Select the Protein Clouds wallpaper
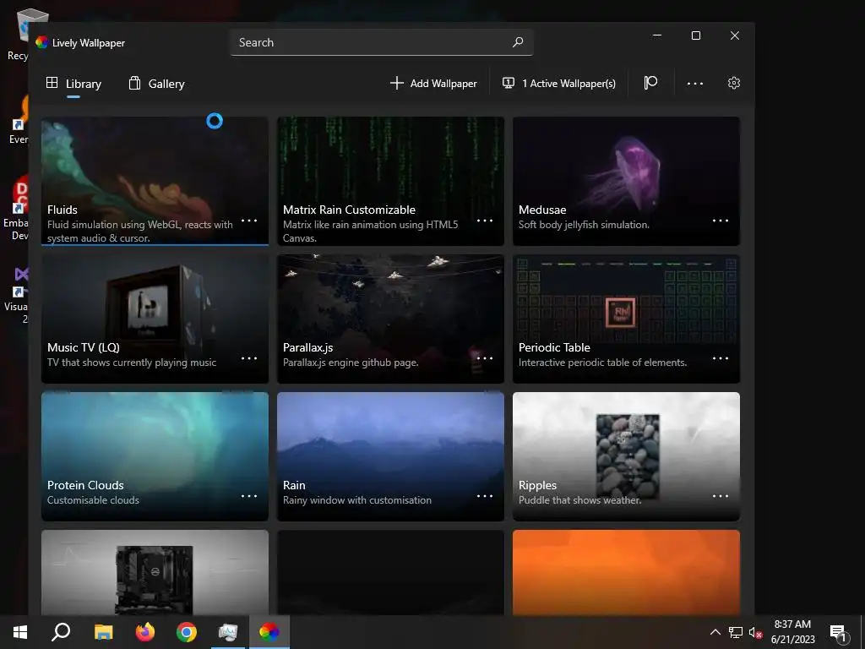Image resolution: width=865 pixels, height=649 pixels. click(x=155, y=456)
